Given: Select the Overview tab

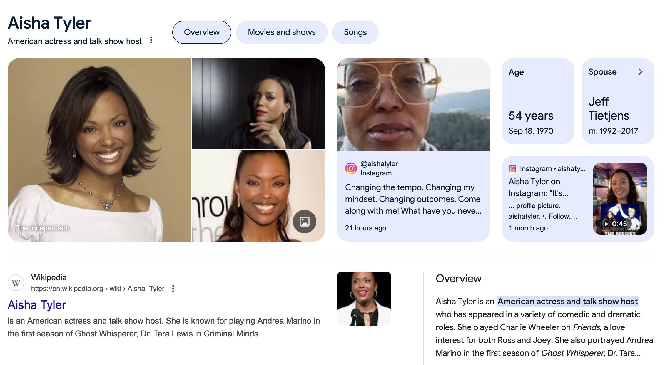Looking at the screenshot, I should coord(202,32).
